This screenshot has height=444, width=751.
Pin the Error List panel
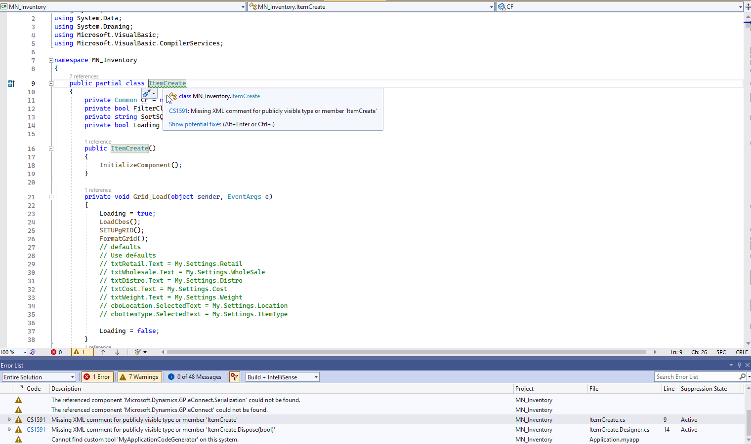point(739,365)
